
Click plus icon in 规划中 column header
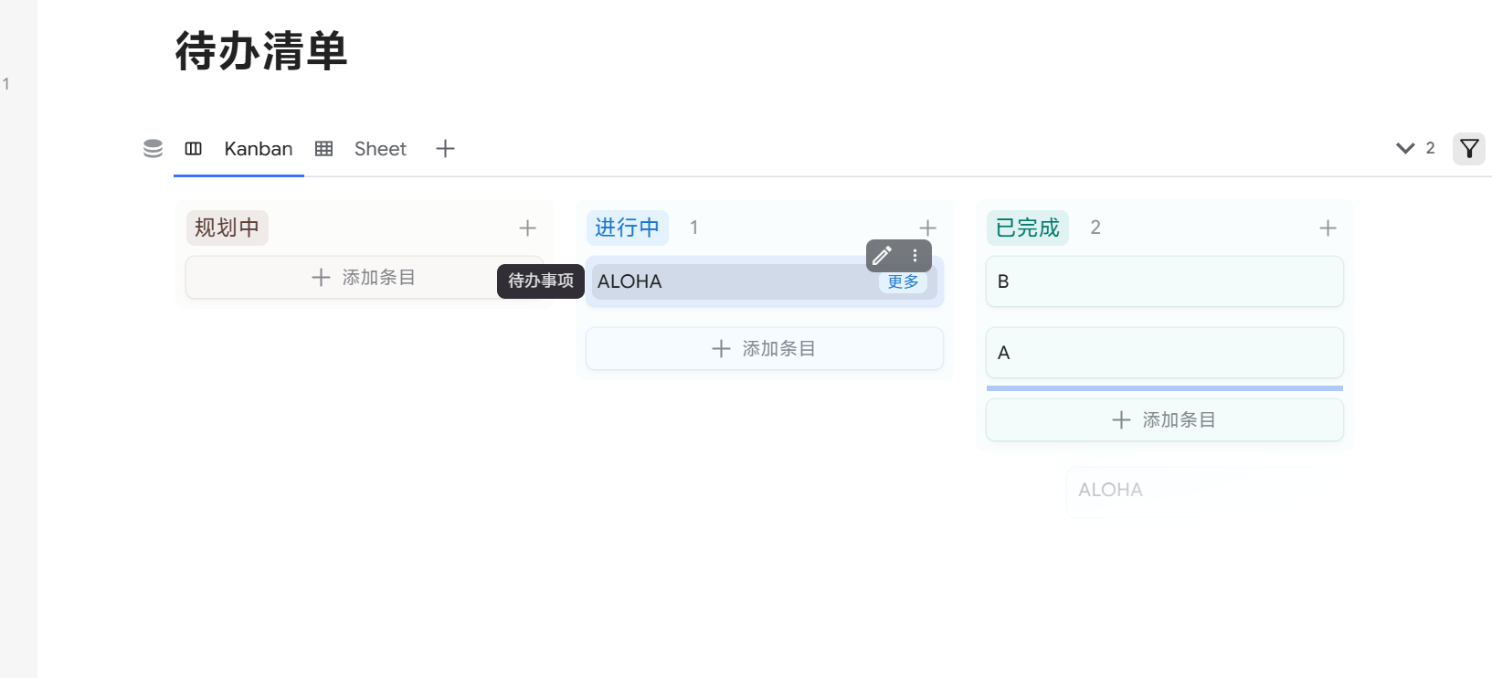coord(527,228)
